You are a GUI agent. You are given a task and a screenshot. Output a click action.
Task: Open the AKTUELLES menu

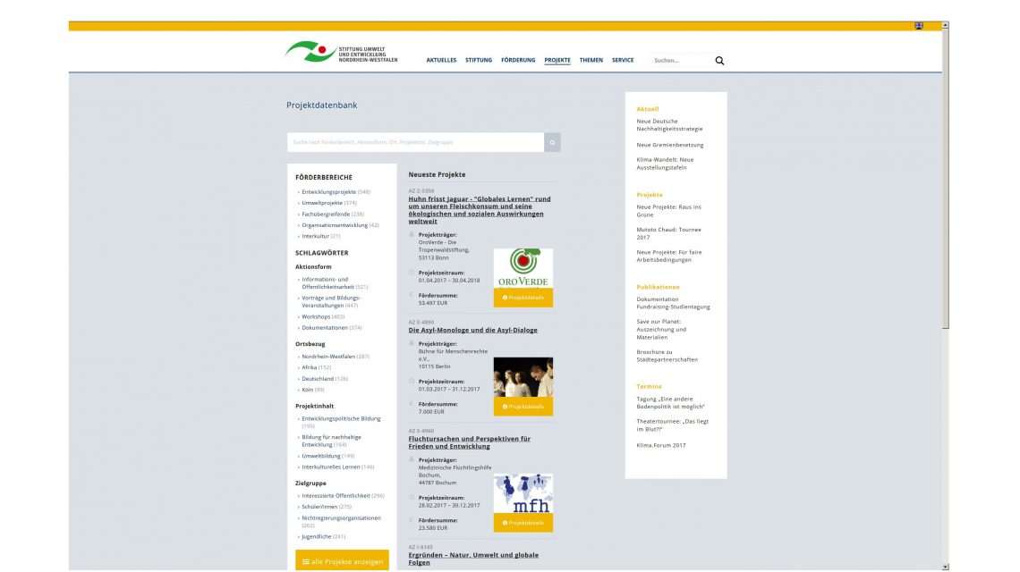[x=441, y=60]
